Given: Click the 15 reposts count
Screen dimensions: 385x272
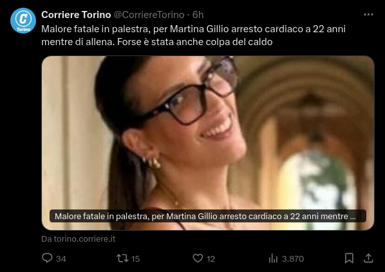Looking at the screenshot, I should tap(135, 258).
